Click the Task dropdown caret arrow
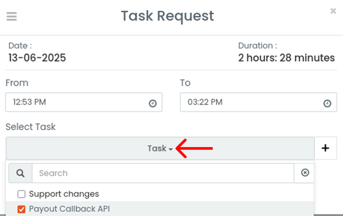The image size is (343, 216). click(171, 149)
